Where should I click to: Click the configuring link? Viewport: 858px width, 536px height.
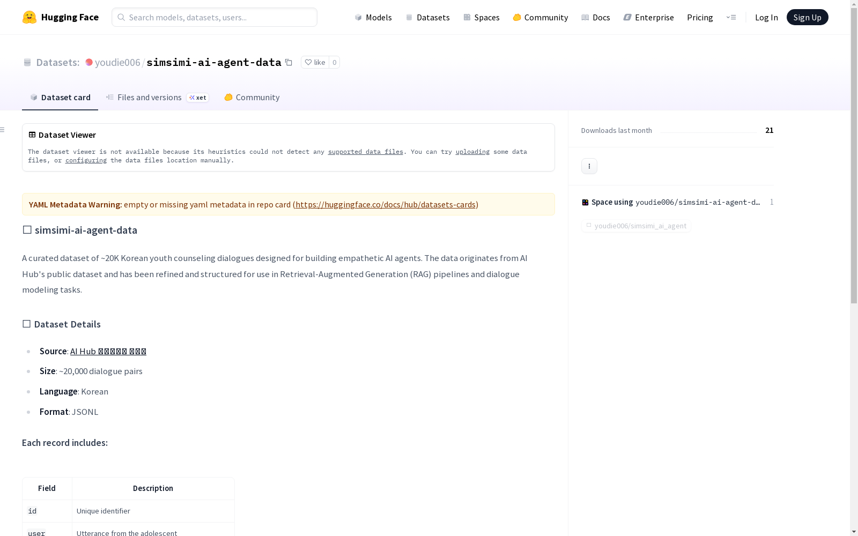(x=86, y=160)
